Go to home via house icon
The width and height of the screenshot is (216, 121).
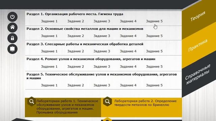pos(12,28)
